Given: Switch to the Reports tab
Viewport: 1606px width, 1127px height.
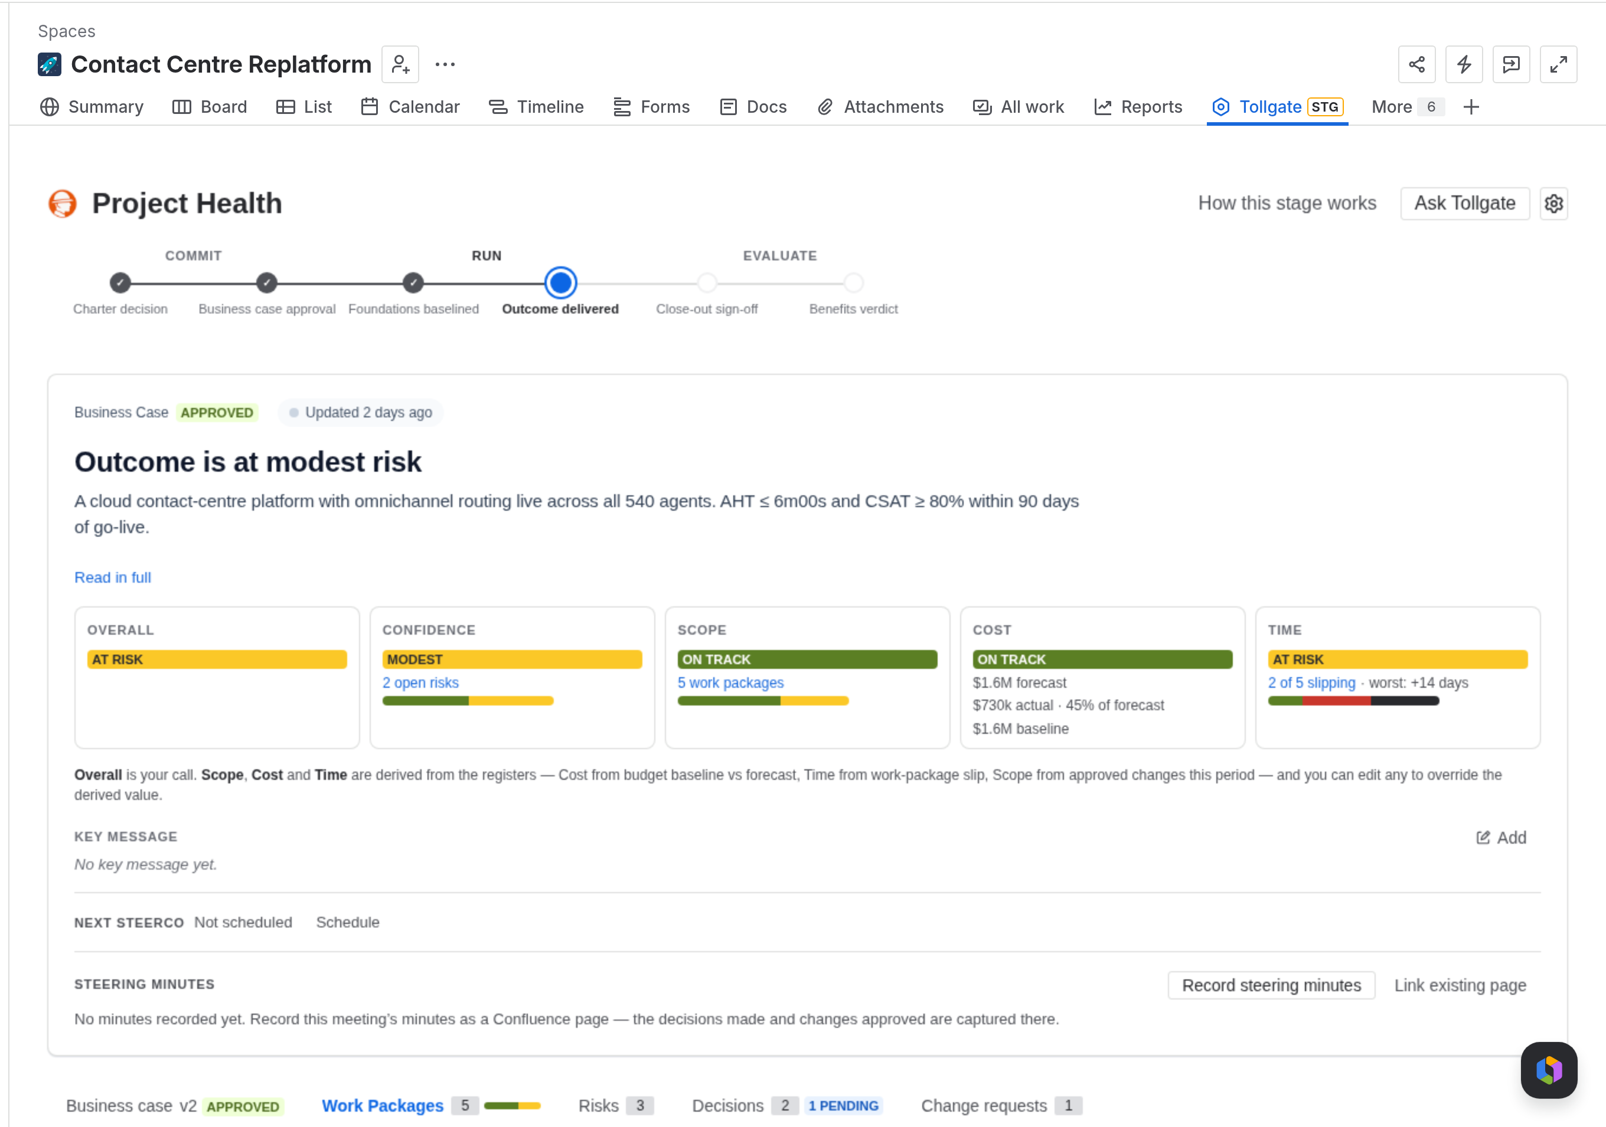Looking at the screenshot, I should 1138,107.
